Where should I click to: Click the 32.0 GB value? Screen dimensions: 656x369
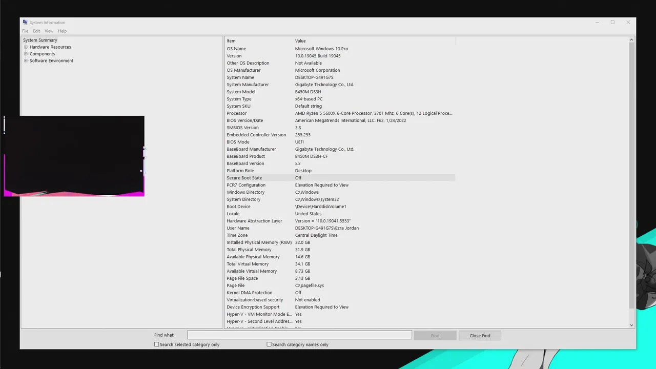pos(302,242)
